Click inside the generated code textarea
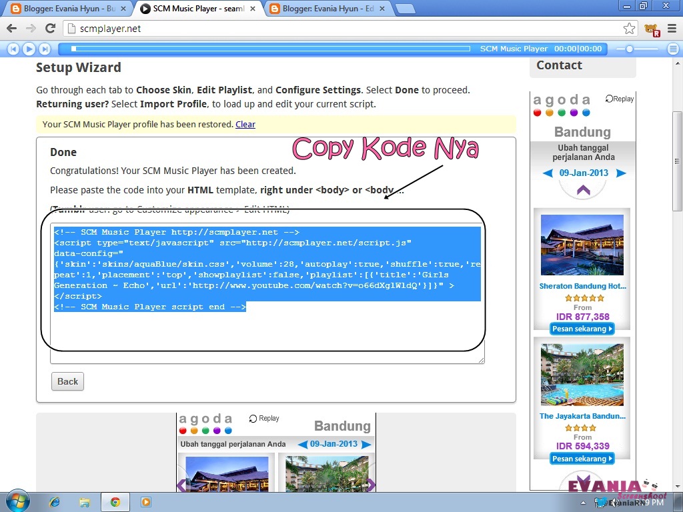The image size is (683, 512). click(x=267, y=293)
